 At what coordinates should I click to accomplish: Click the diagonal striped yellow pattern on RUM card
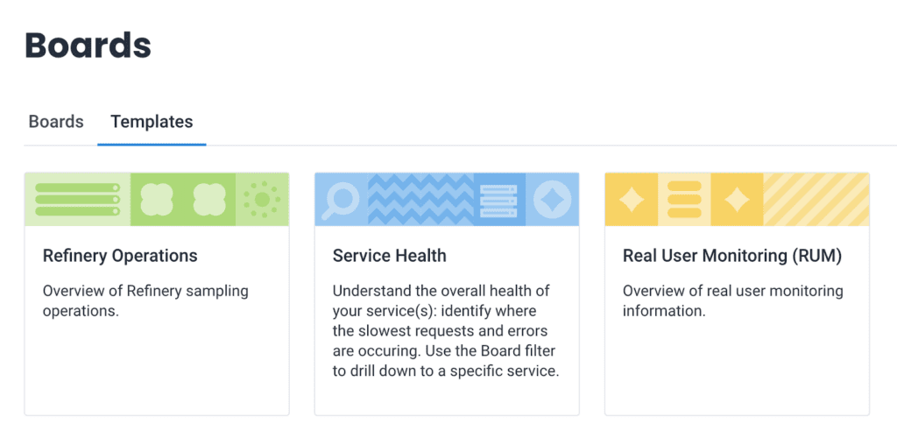816,200
